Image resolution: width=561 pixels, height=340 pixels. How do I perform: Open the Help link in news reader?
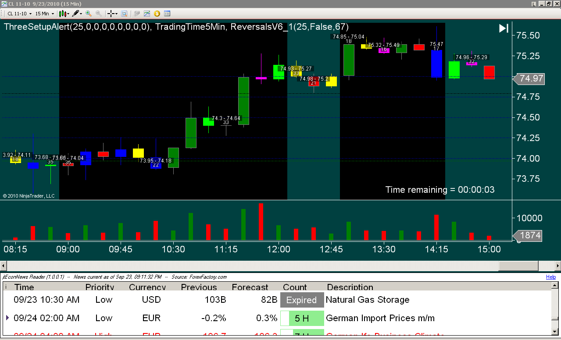(x=550, y=277)
